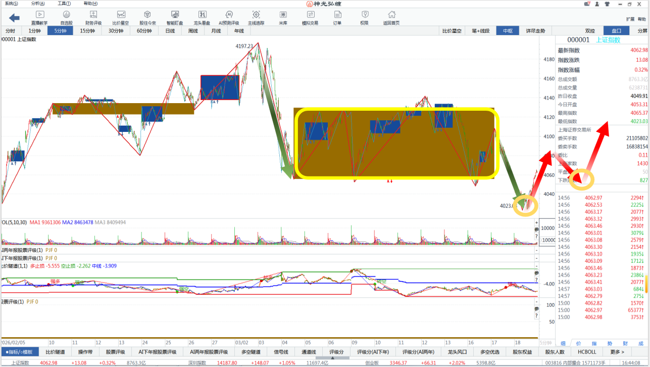Toggle the 笔+线段 overlay
This screenshot has width=650, height=367.
point(480,31)
